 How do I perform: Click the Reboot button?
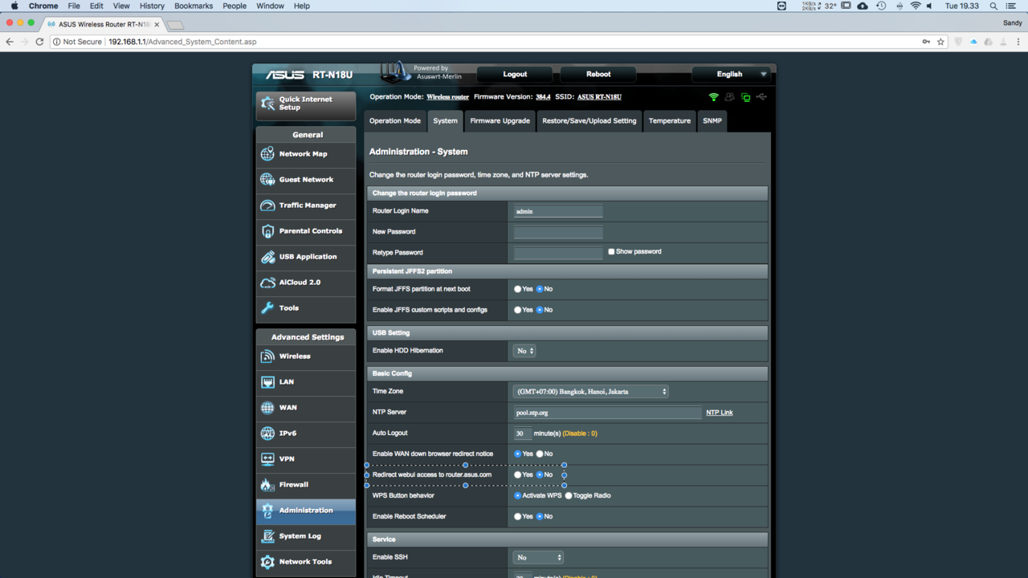[x=598, y=75]
